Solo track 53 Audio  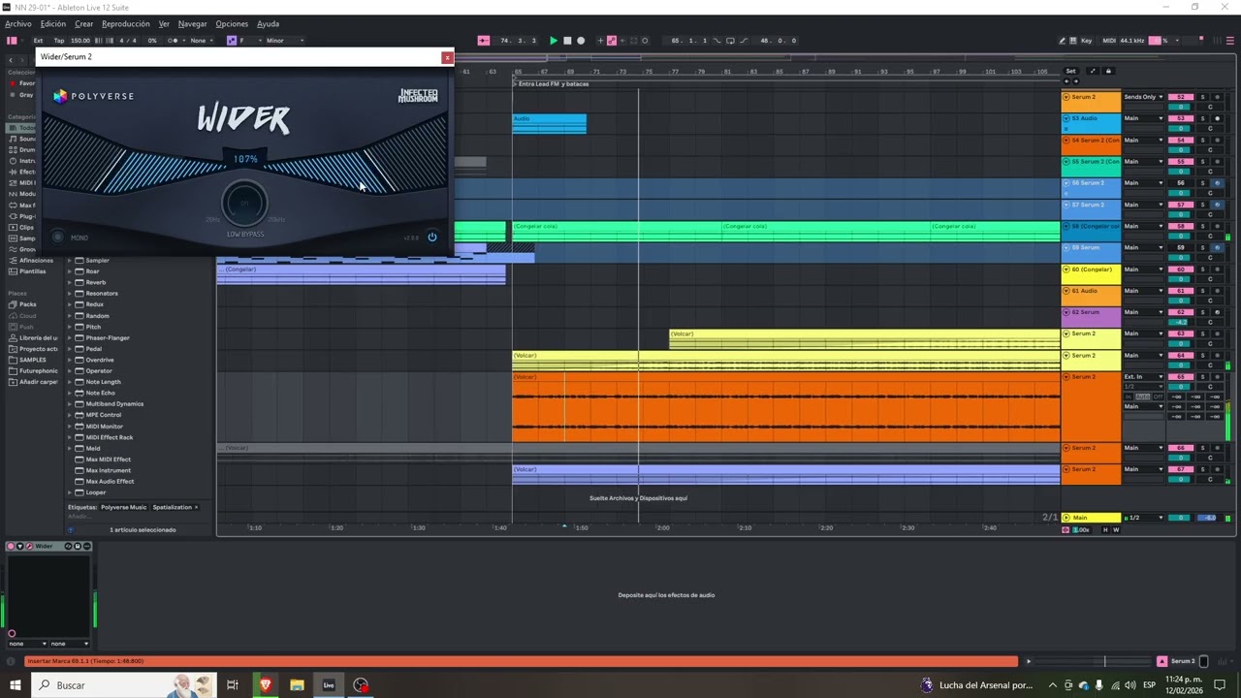1203,118
